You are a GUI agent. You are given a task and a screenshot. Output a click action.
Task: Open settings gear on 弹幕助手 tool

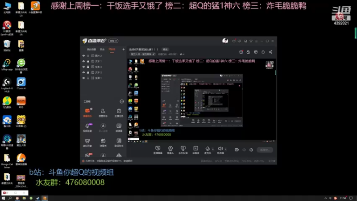[91, 109]
